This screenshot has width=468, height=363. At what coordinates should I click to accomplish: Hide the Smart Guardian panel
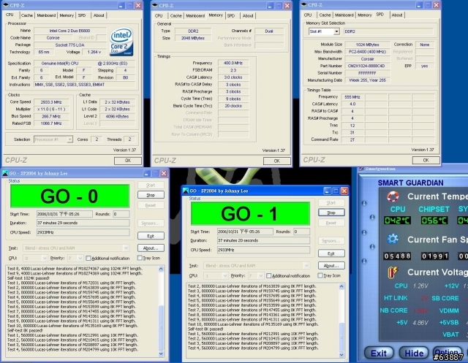[x=414, y=354]
